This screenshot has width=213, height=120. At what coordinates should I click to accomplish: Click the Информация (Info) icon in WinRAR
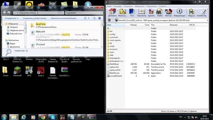(179, 13)
